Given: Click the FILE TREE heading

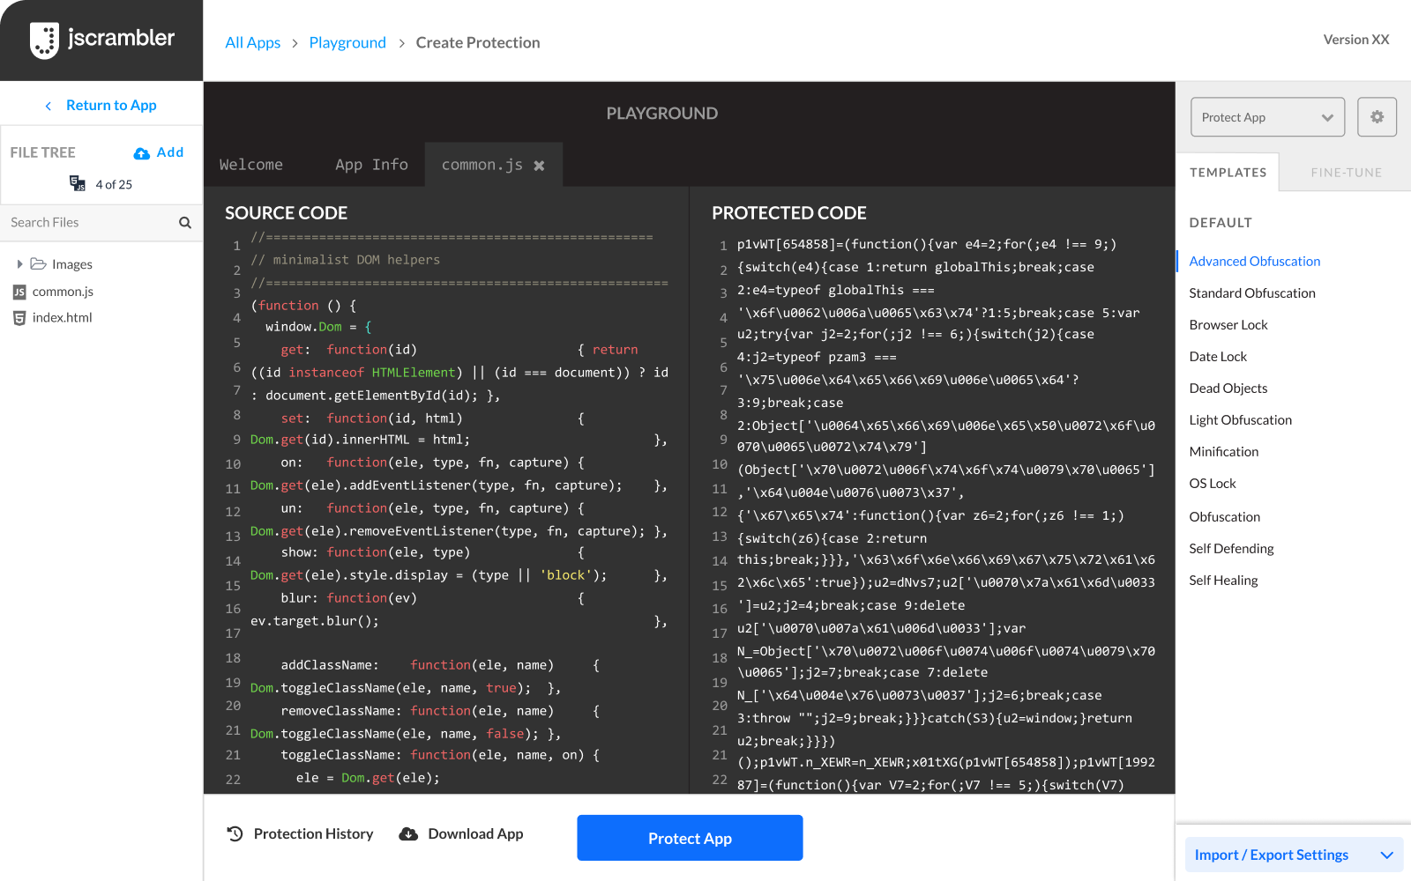Looking at the screenshot, I should (x=42, y=152).
